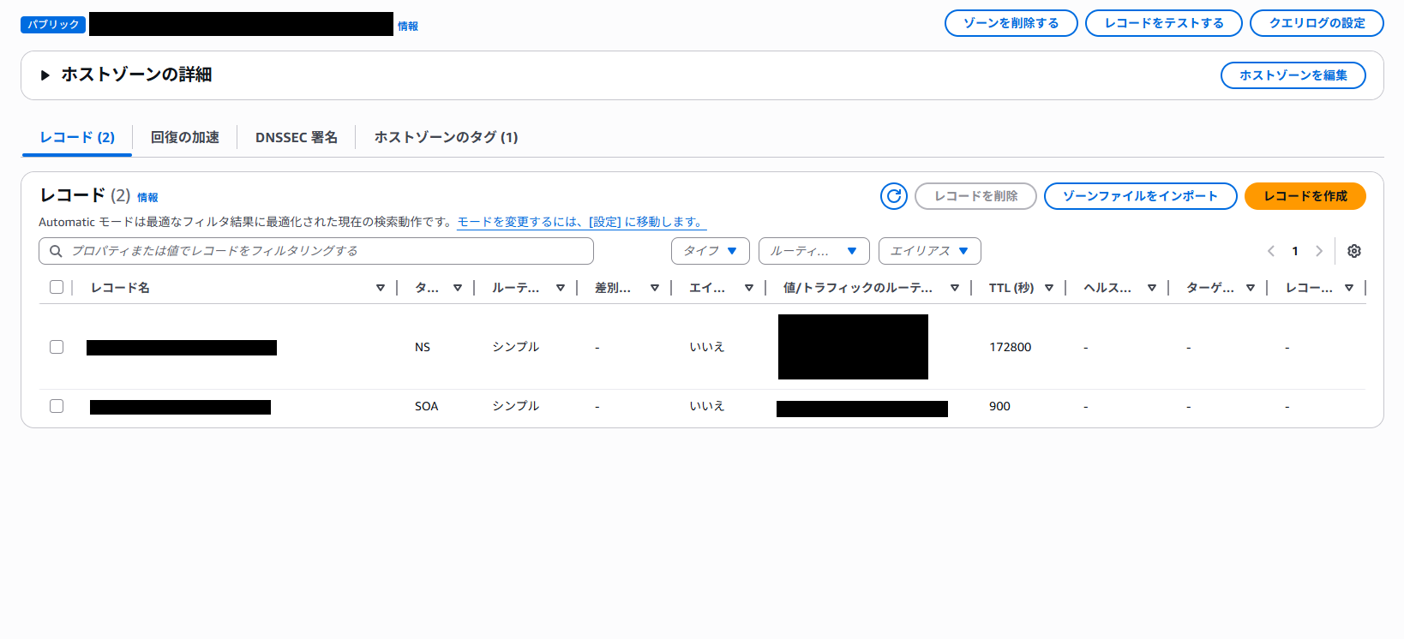Click ゾーンファイルをインポート button
The width and height of the screenshot is (1404, 639).
coord(1140,196)
